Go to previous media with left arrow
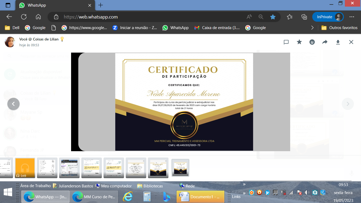The image size is (361, 203). click(13, 104)
